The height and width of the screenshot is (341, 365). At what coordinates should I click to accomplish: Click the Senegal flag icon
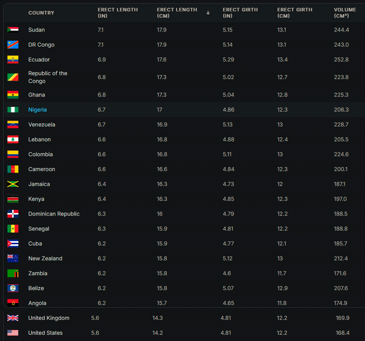[13, 229]
